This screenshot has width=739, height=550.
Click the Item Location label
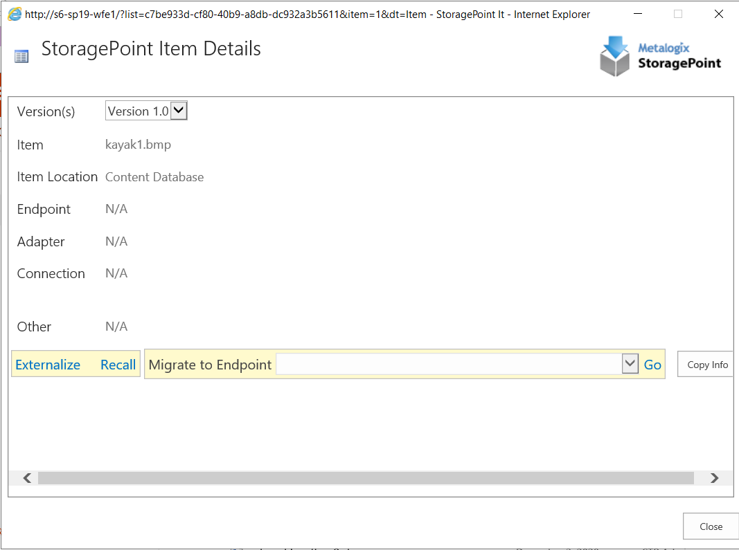coord(57,176)
